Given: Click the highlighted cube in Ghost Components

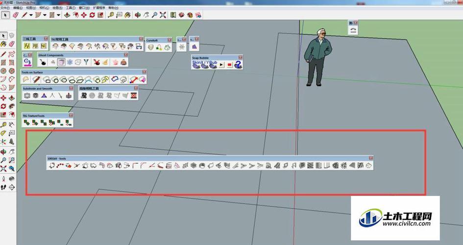Looking at the screenshot, I should (x=61, y=62).
